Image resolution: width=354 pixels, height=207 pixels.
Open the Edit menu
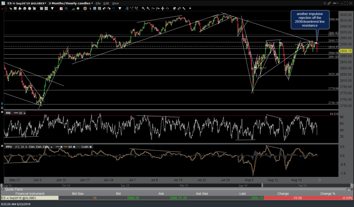pos(106,3)
